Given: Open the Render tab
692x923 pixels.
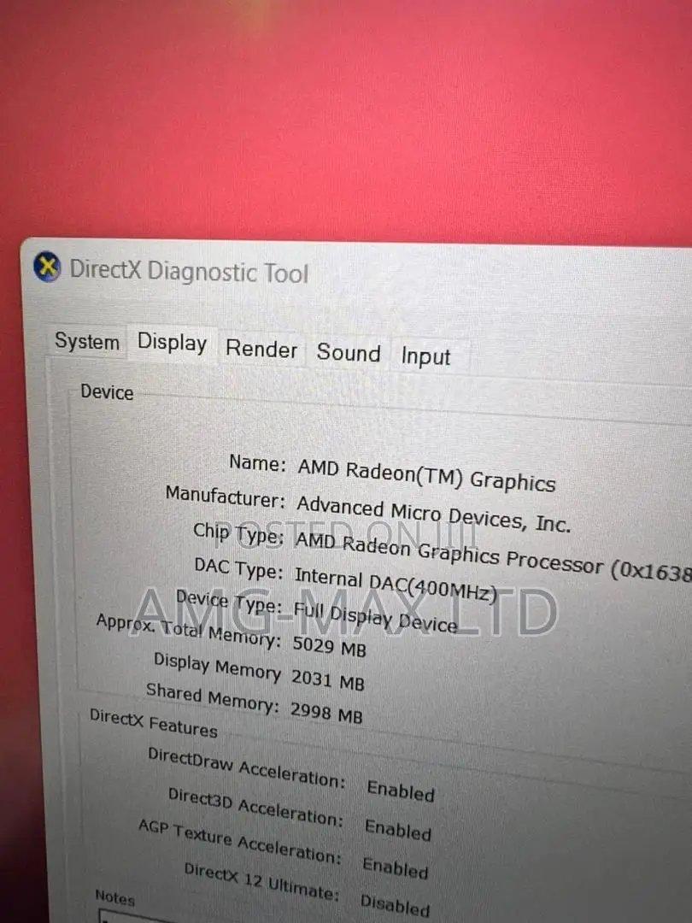Looking at the screenshot, I should pyautogui.click(x=261, y=349).
